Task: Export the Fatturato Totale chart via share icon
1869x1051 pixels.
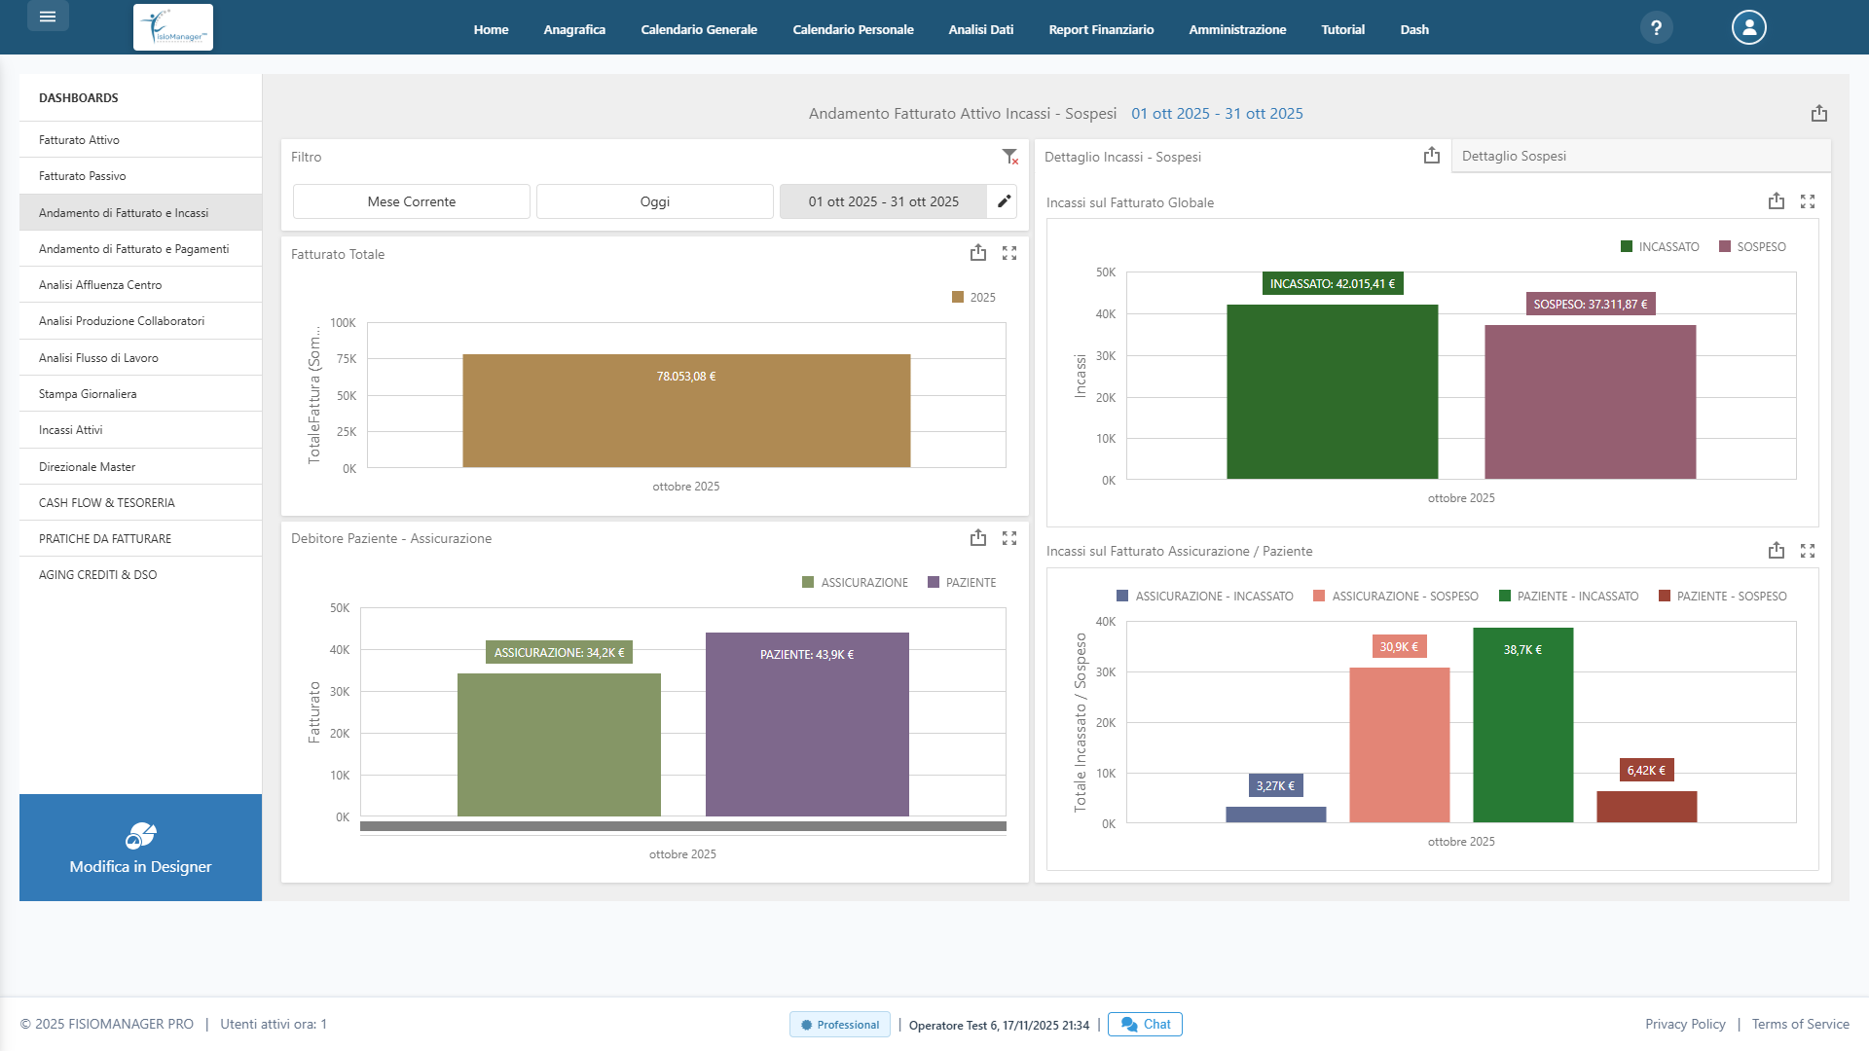Action: coord(978,252)
